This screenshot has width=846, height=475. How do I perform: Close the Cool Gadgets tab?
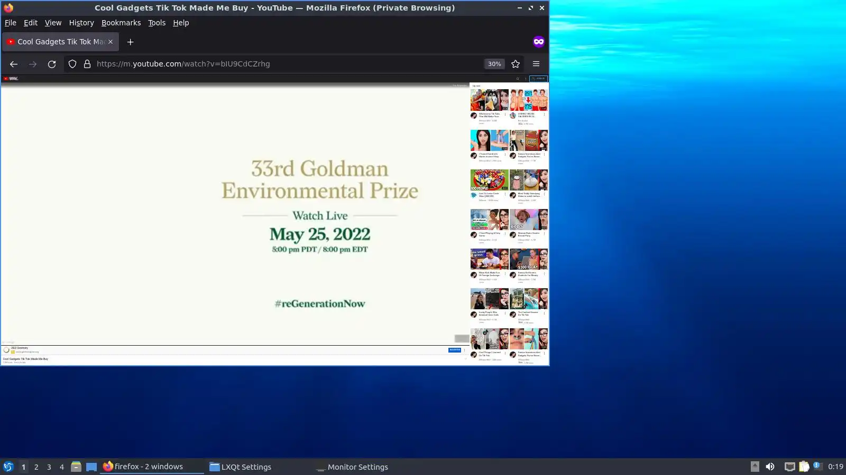pyautogui.click(x=111, y=42)
